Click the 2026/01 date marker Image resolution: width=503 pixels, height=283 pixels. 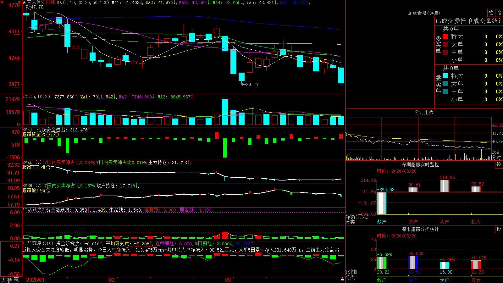(36, 280)
